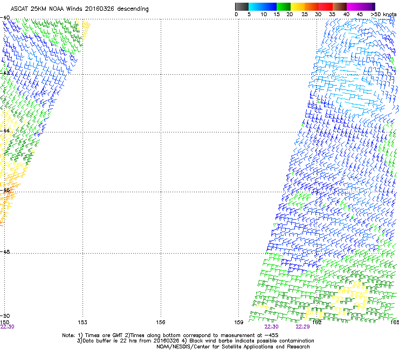Click the ASCAT 25KM NOAA Winds title

(79, 9)
